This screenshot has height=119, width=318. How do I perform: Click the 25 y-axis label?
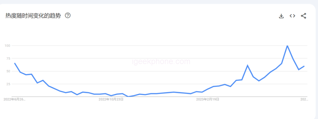click(x=9, y=84)
